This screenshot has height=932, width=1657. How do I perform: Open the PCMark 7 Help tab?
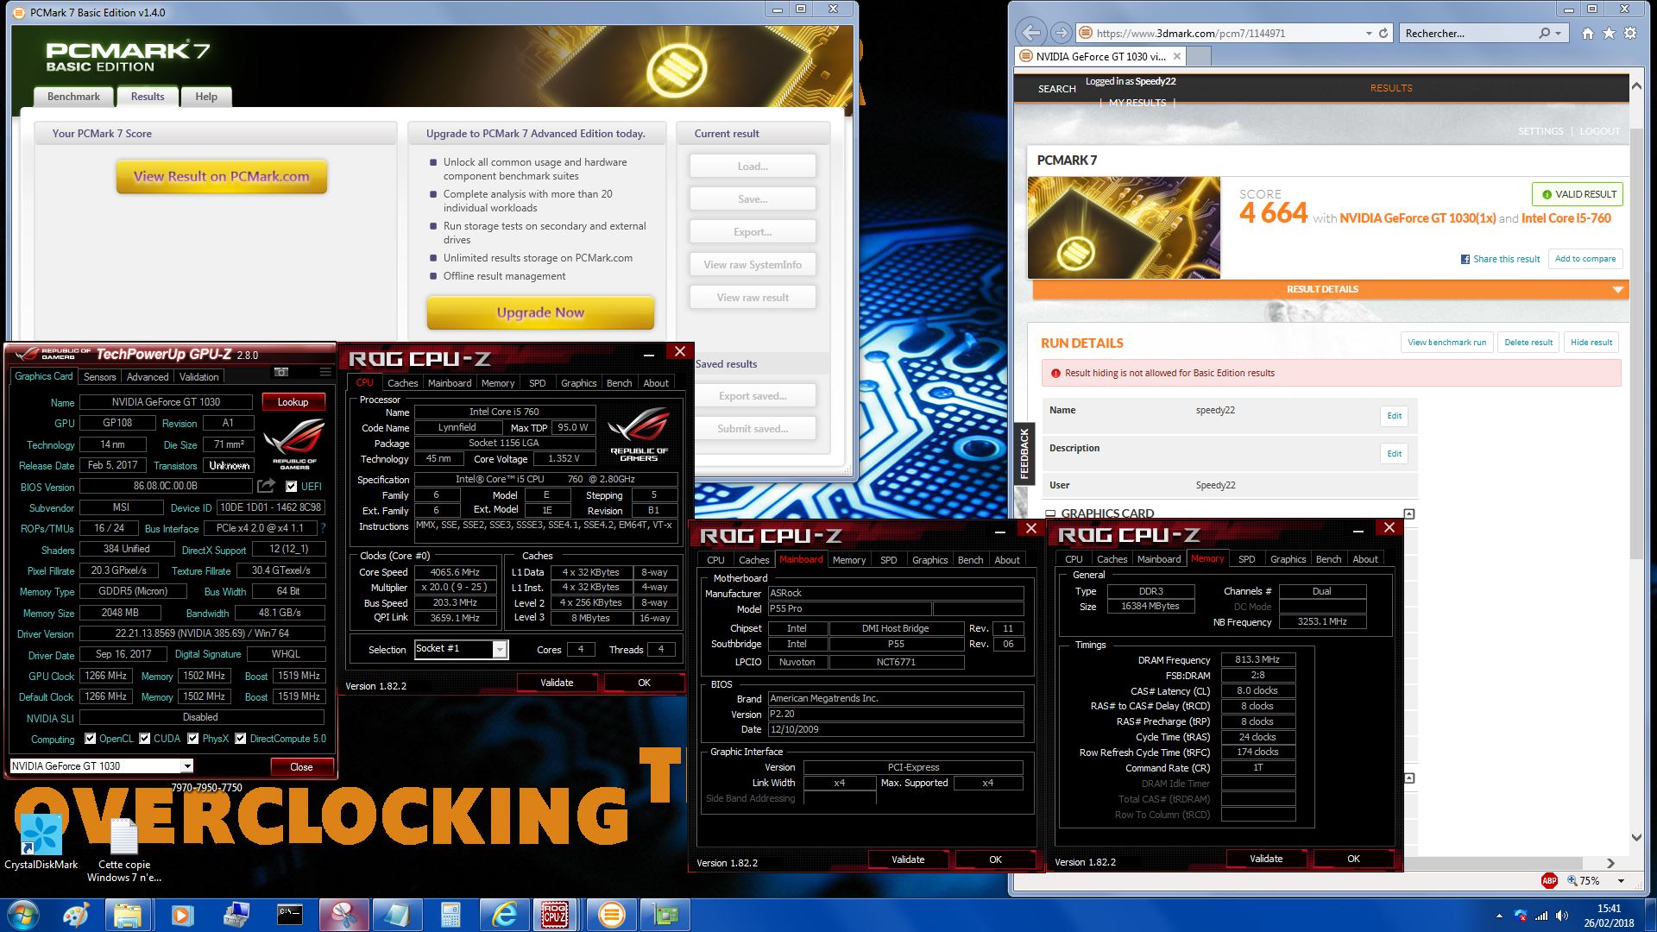coord(206,97)
